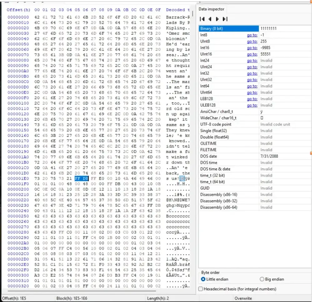Click the Decoded text column header
Viewport: 312px width, 302px height.
point(178,10)
